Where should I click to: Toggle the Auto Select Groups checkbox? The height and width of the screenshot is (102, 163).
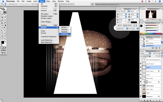[x=19, y=4]
